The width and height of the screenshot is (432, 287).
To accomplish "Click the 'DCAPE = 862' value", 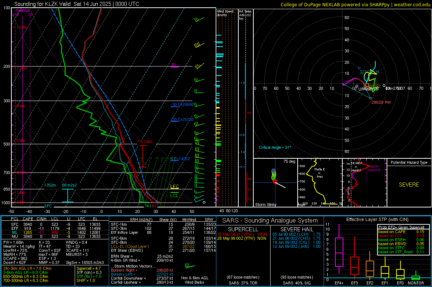I will point(15,258).
